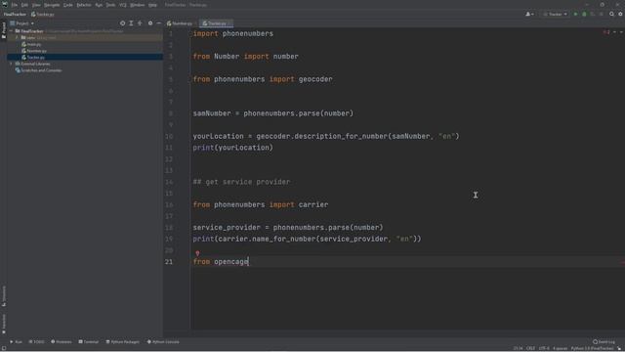Screen dimensions: 625x352
Task: Click the Tracker.py breadcrumb in navigation bar
Action: tap(43, 15)
